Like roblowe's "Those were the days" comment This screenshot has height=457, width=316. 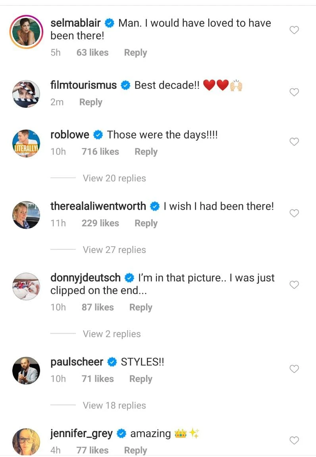click(x=294, y=142)
